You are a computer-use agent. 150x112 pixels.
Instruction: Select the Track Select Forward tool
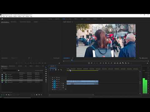pyautogui.click(x=46, y=69)
